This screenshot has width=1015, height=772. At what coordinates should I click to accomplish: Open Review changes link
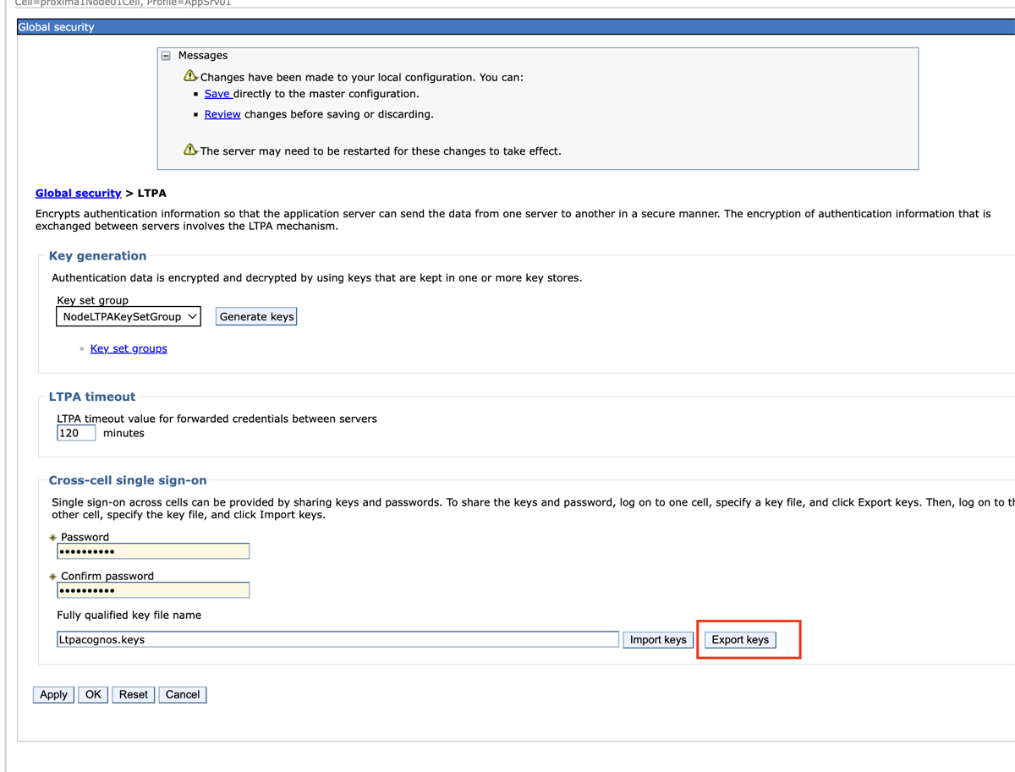[222, 114]
